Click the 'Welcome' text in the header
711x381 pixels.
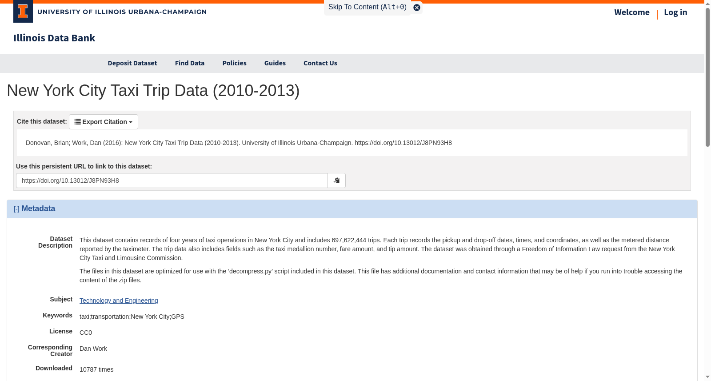tap(632, 12)
